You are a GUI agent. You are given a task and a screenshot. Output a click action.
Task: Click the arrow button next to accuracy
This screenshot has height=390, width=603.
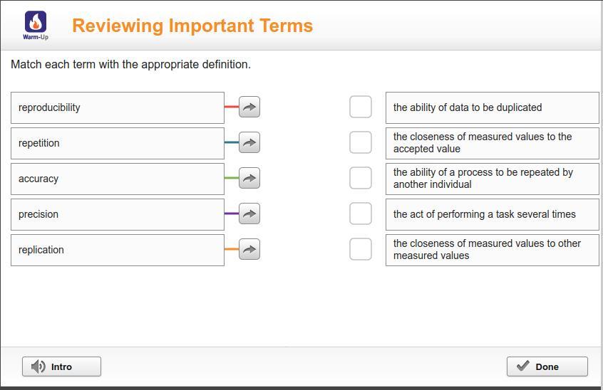click(x=249, y=179)
